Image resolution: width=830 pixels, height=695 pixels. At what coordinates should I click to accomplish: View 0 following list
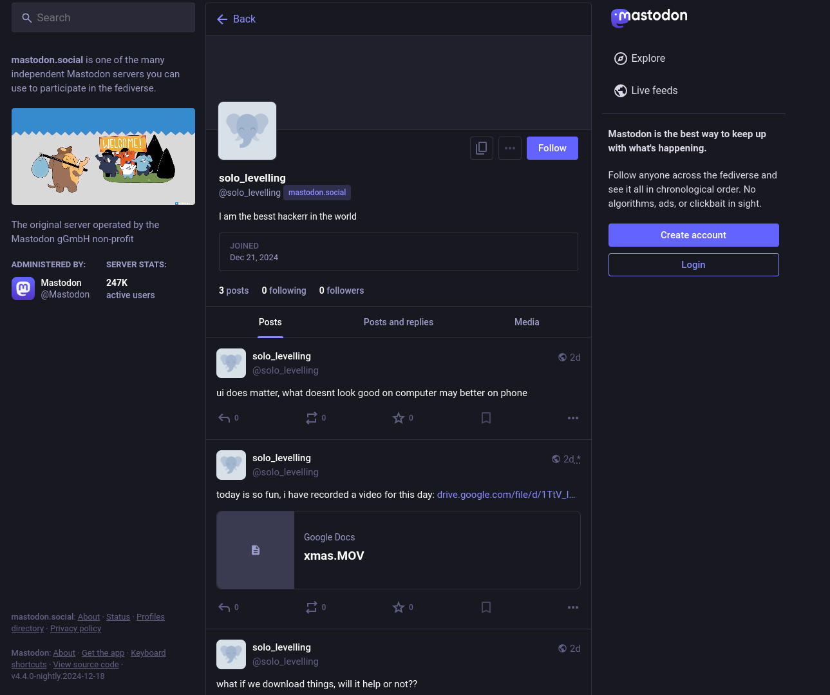pos(284,290)
